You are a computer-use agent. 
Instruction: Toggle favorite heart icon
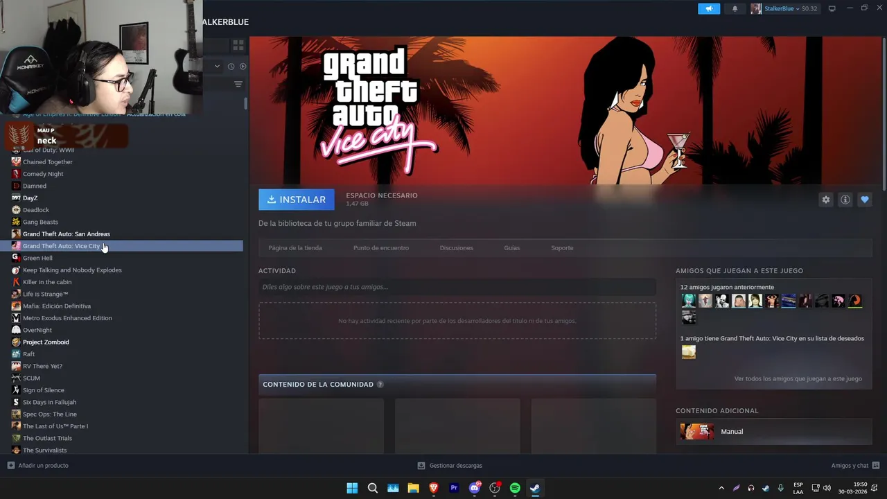(865, 200)
